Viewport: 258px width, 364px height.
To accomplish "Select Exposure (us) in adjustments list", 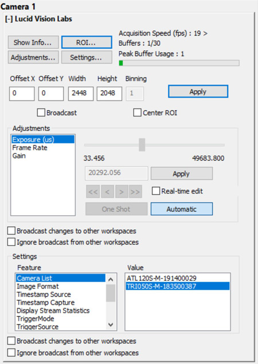I will click(43, 140).
